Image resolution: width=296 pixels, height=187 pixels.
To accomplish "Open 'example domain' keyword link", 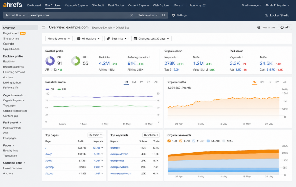I will click(119, 154).
